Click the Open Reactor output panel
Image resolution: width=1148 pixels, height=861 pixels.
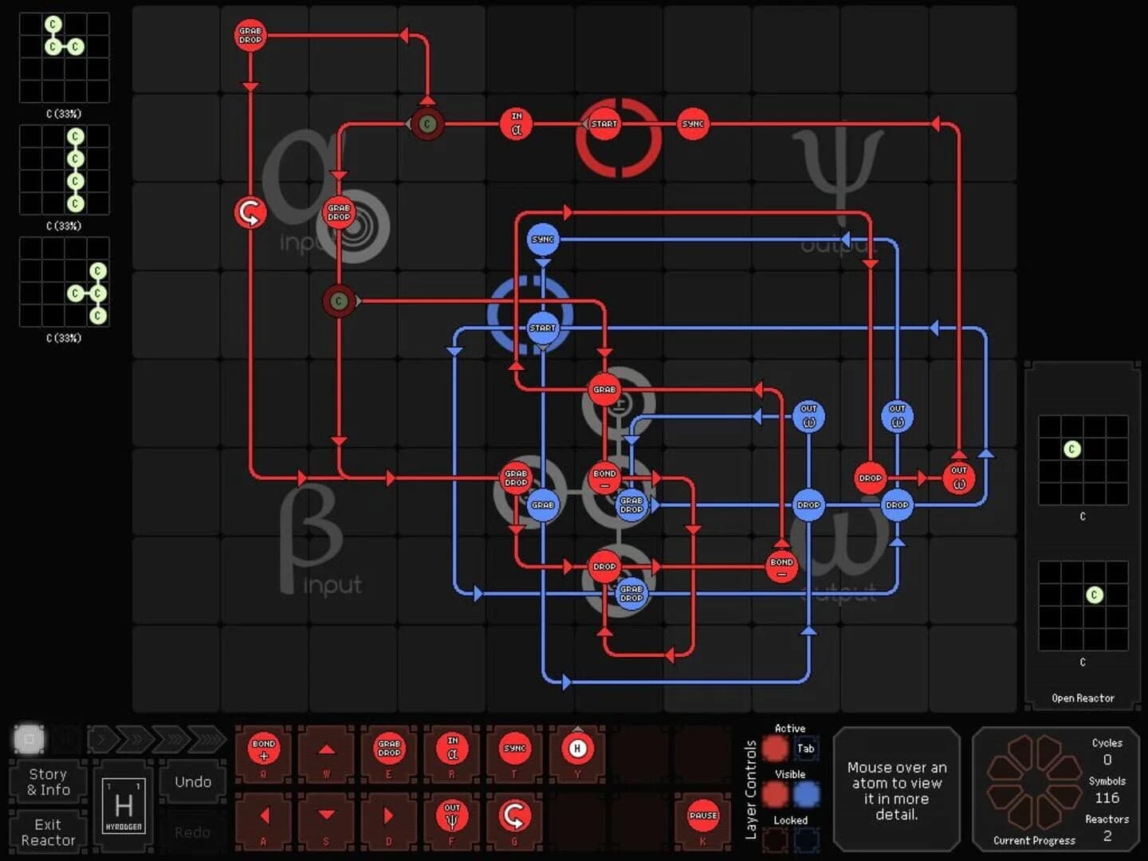[1081, 698]
